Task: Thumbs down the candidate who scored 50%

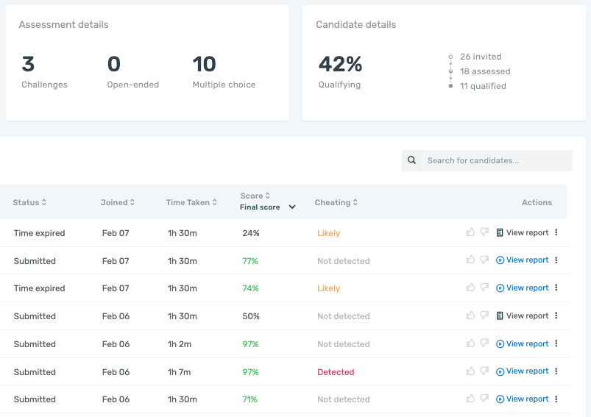Action: coord(484,316)
